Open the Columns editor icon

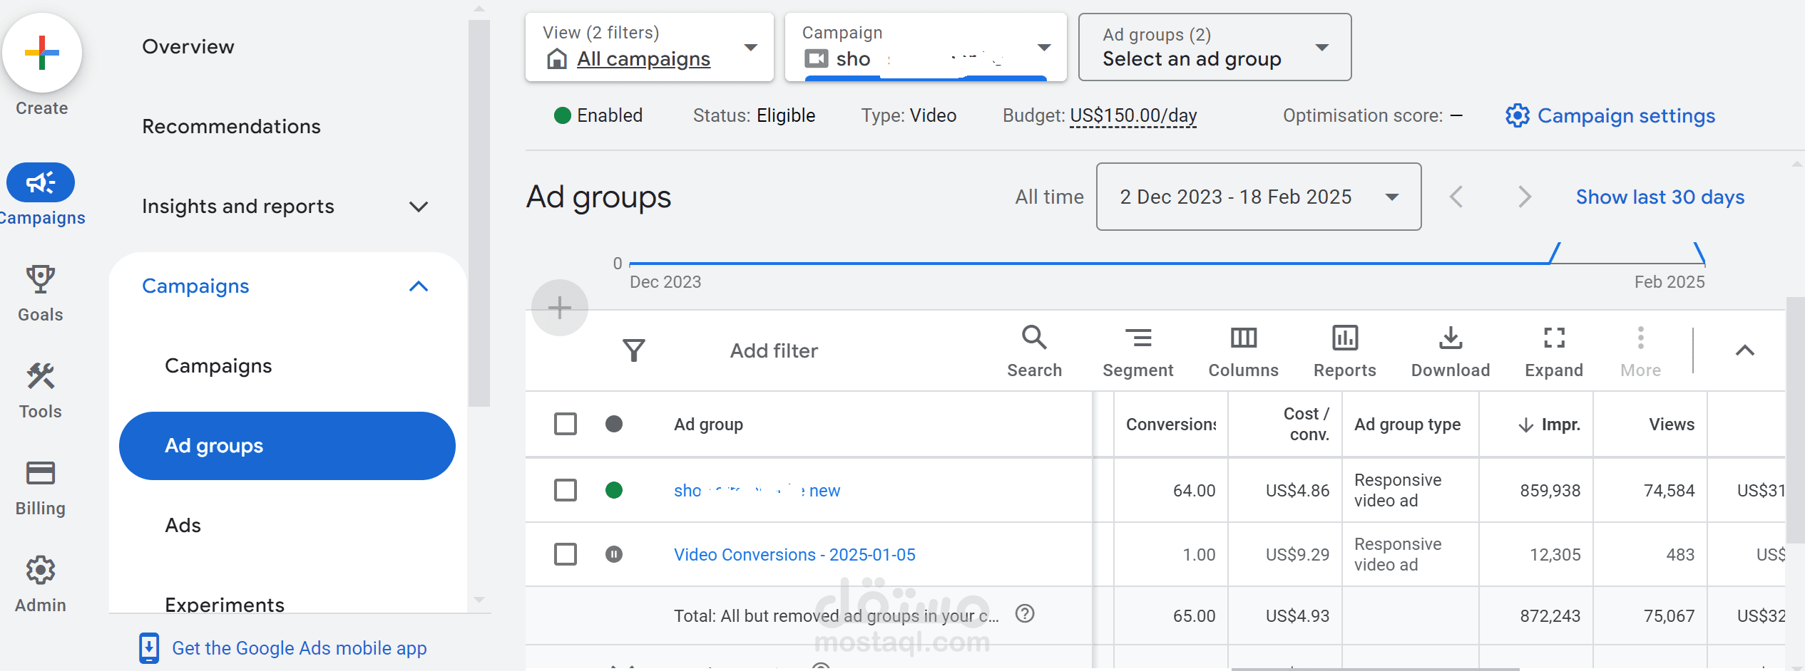click(1244, 338)
